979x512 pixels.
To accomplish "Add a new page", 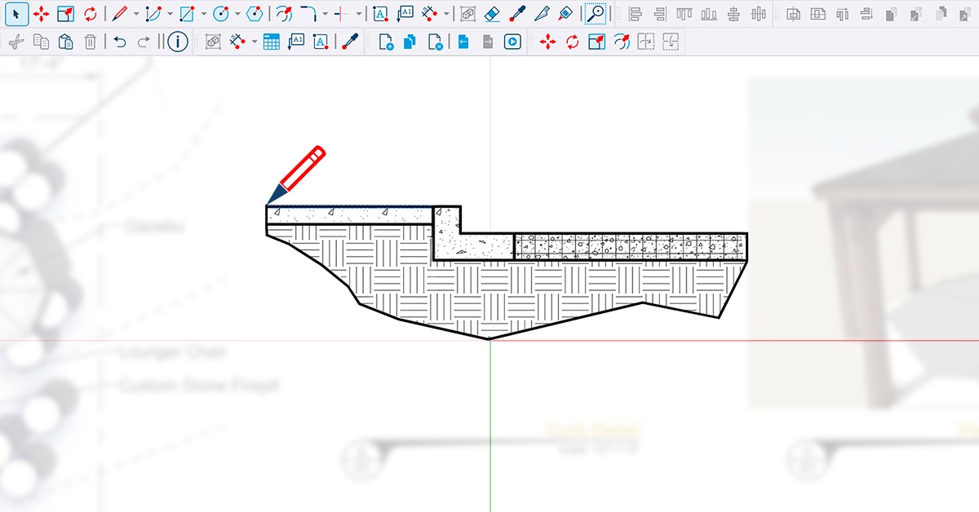I will point(386,42).
